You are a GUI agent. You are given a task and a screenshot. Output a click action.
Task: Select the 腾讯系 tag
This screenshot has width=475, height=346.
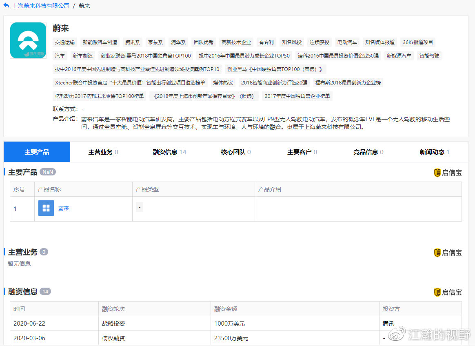point(133,42)
